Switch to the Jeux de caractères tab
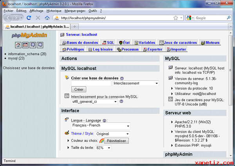 click(178, 43)
